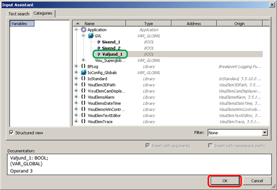Open the Filter dropdown
The height and width of the screenshot is (190, 277).
265,133
